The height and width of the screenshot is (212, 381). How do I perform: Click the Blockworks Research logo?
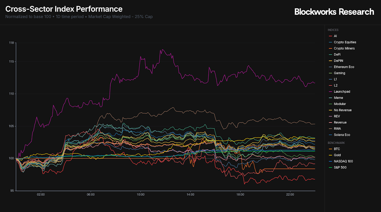[334, 12]
